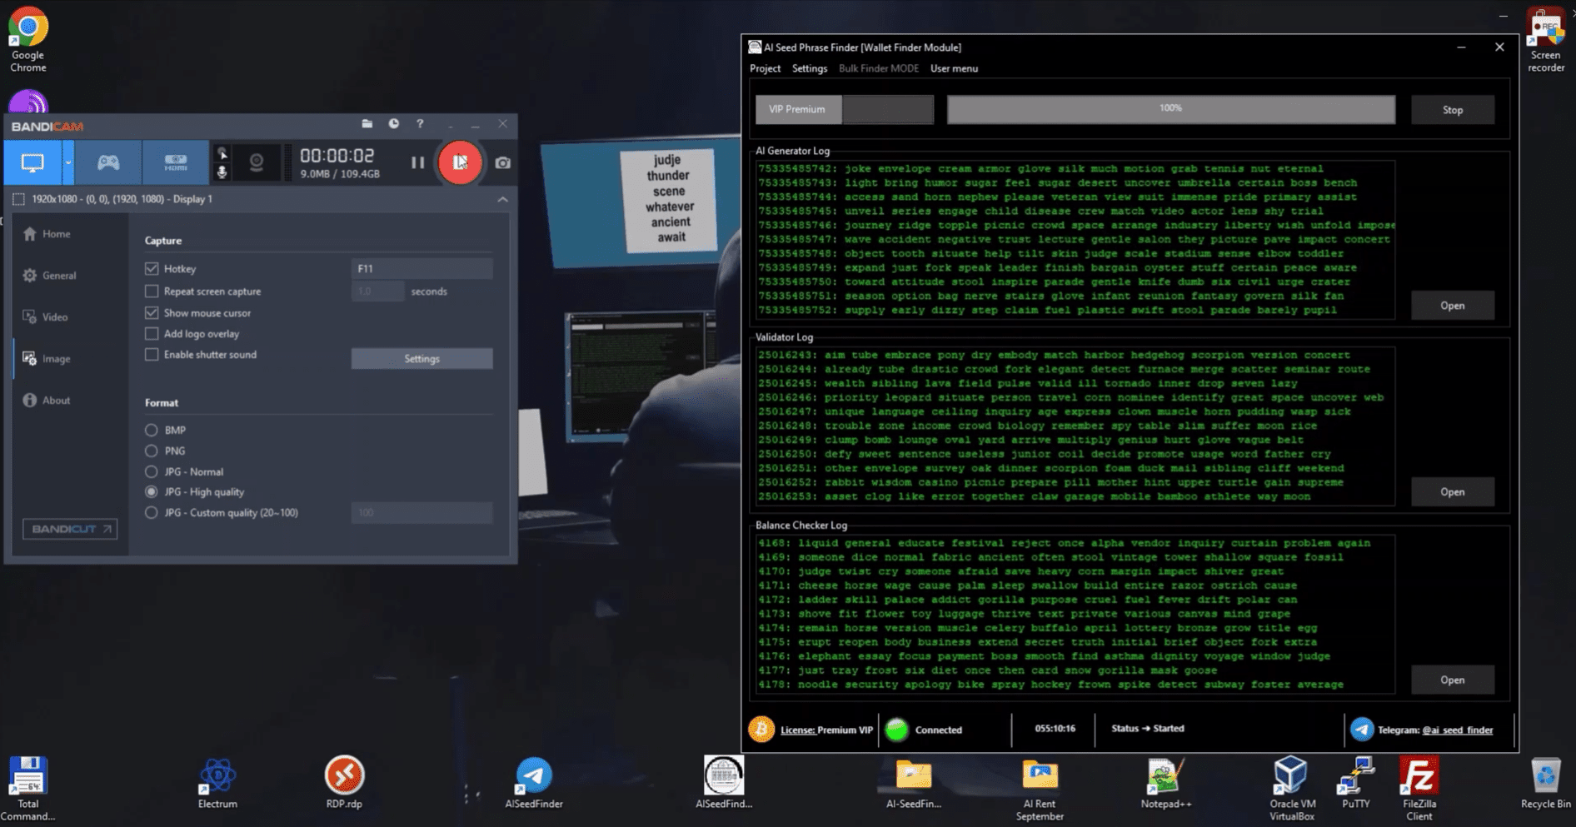This screenshot has height=827, width=1576.
Task: Open the Settings menu in Seed Finder
Action: click(810, 68)
